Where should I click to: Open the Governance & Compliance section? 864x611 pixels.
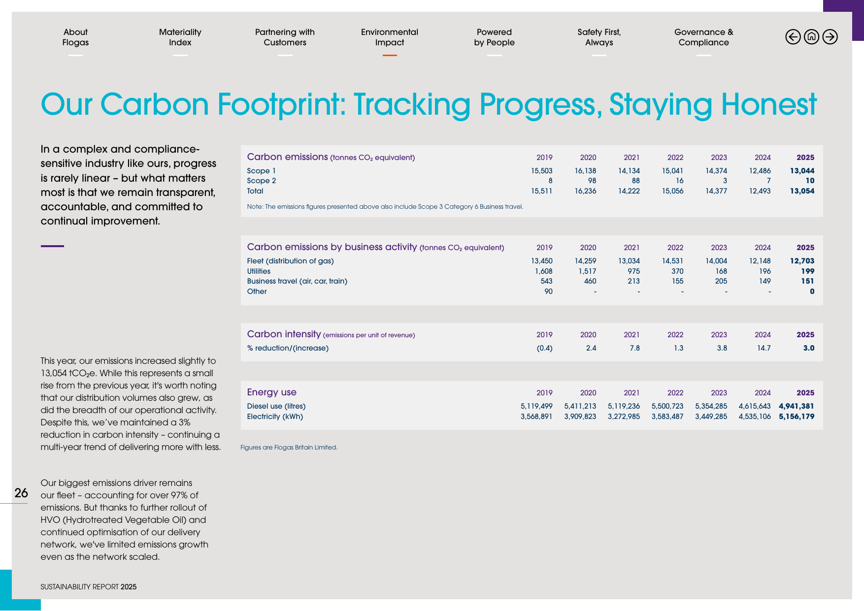coord(703,37)
